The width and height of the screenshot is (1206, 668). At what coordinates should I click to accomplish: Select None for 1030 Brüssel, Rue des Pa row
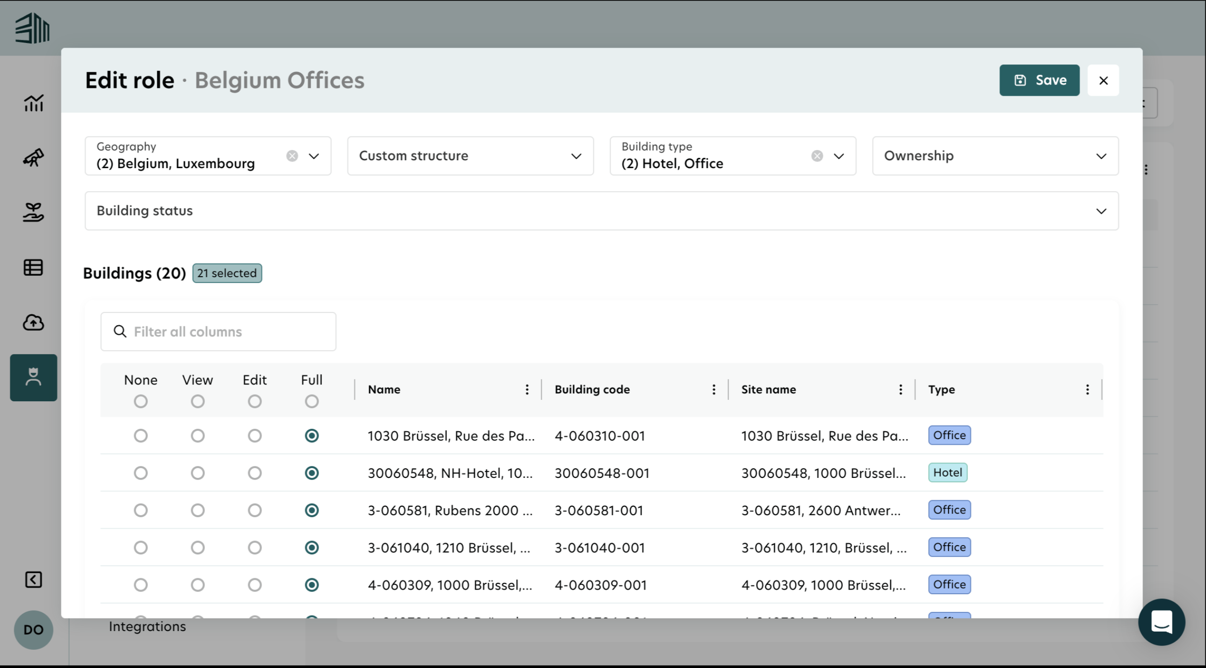(x=140, y=436)
